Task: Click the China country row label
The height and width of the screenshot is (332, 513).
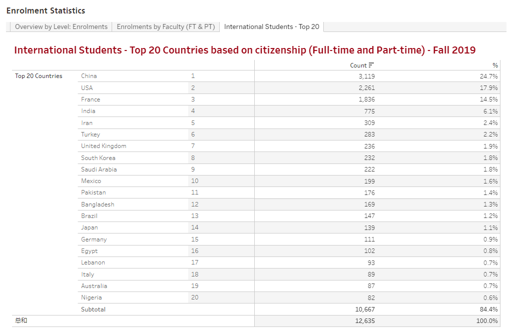Action: 89,76
